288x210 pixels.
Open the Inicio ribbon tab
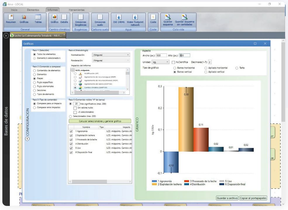coord(14,10)
